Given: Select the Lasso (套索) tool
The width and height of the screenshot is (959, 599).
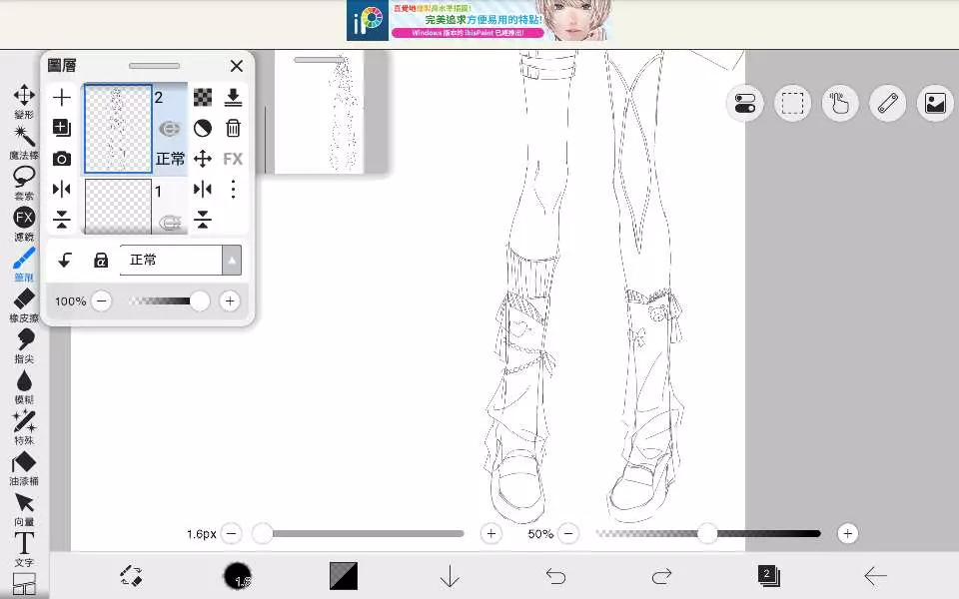Looking at the screenshot, I should point(24,182).
